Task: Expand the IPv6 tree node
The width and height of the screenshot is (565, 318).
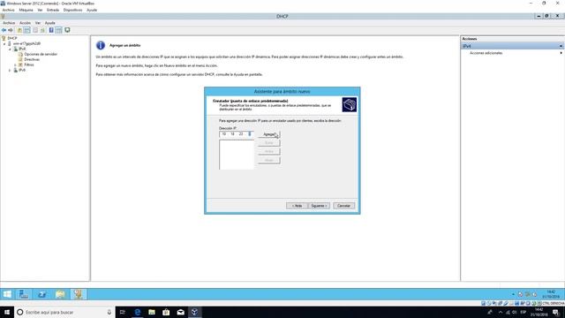Action: click(10, 71)
